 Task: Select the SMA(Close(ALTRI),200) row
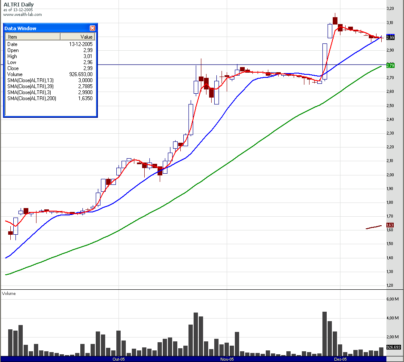click(x=50, y=98)
